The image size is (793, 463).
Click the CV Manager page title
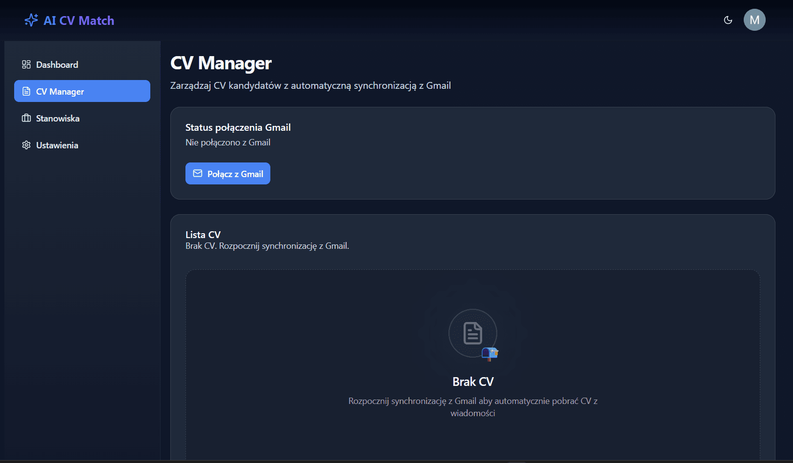pos(221,63)
